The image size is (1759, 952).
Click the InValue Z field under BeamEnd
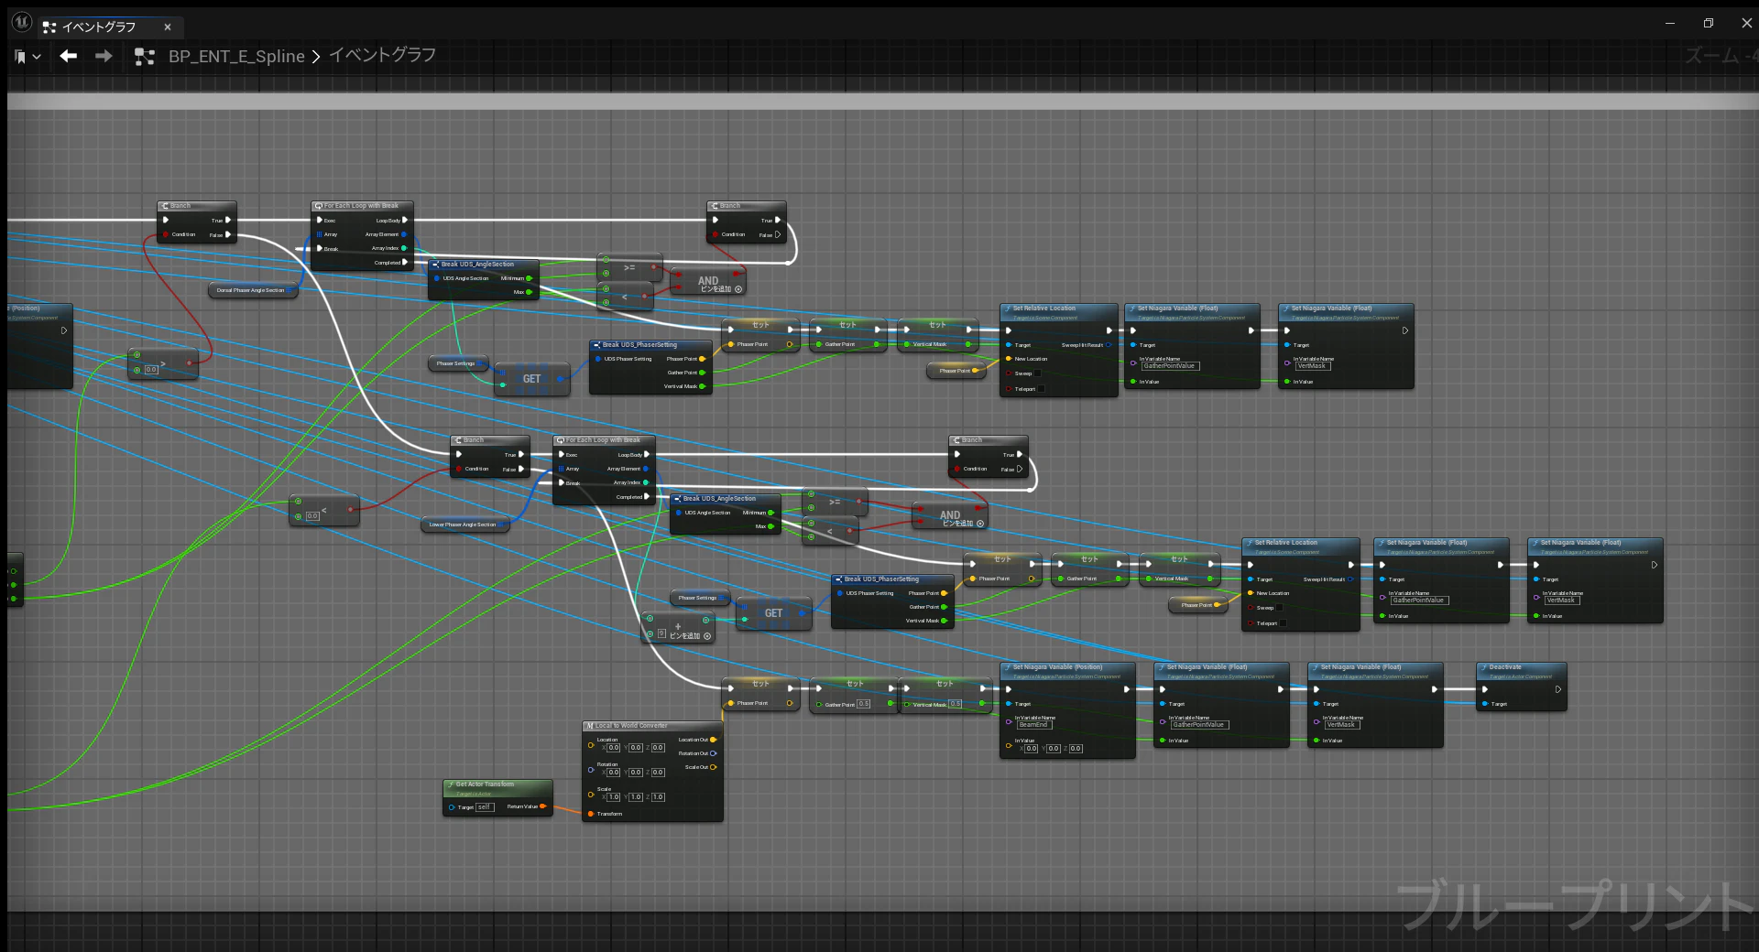click(x=1076, y=749)
